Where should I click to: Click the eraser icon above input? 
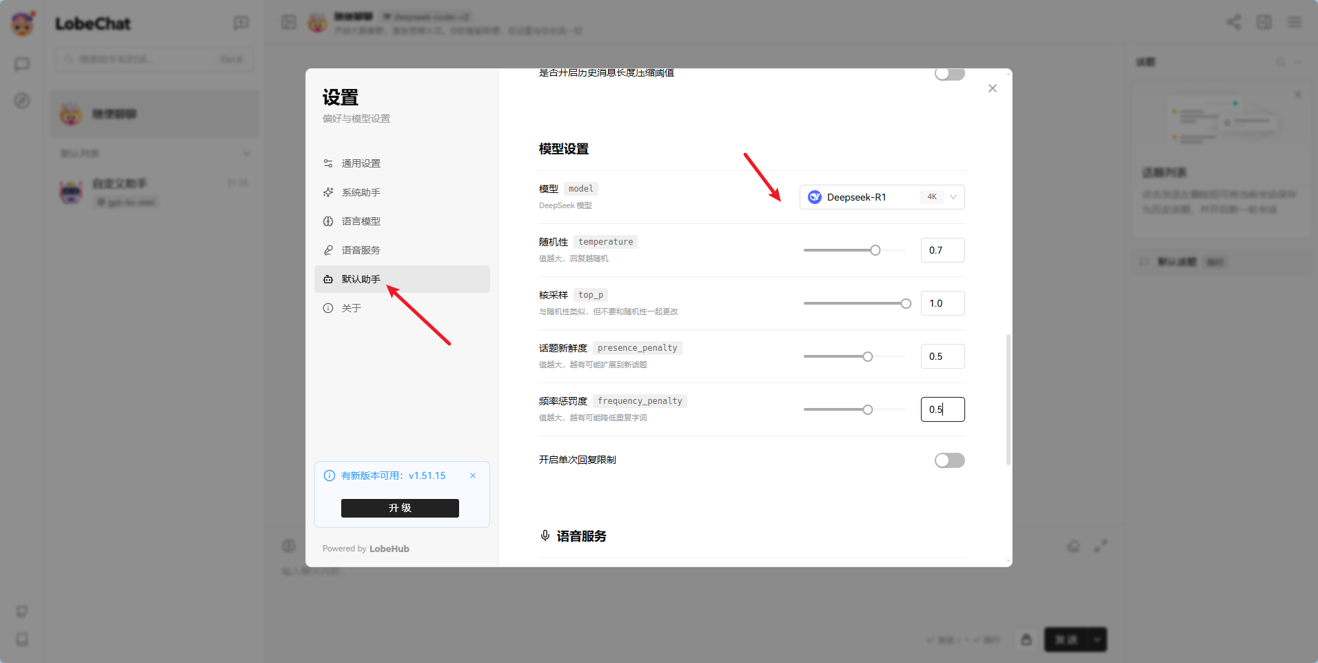1073,546
